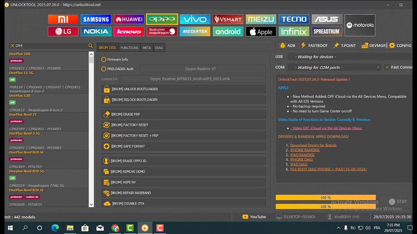Image resolution: width=417 pixels, height=234 pixels.
Task: Open the Tecno brand section
Action: click(x=294, y=19)
